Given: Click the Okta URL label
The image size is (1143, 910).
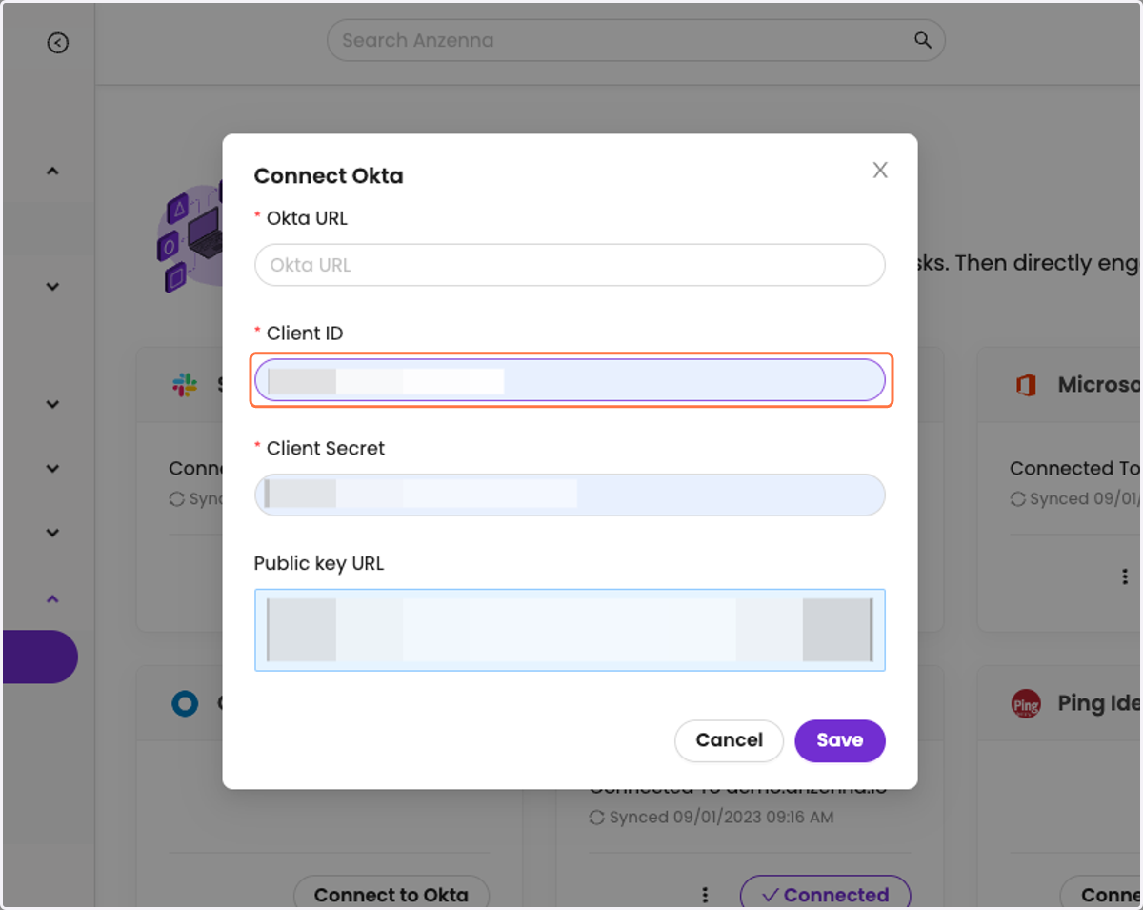Looking at the screenshot, I should (x=307, y=218).
